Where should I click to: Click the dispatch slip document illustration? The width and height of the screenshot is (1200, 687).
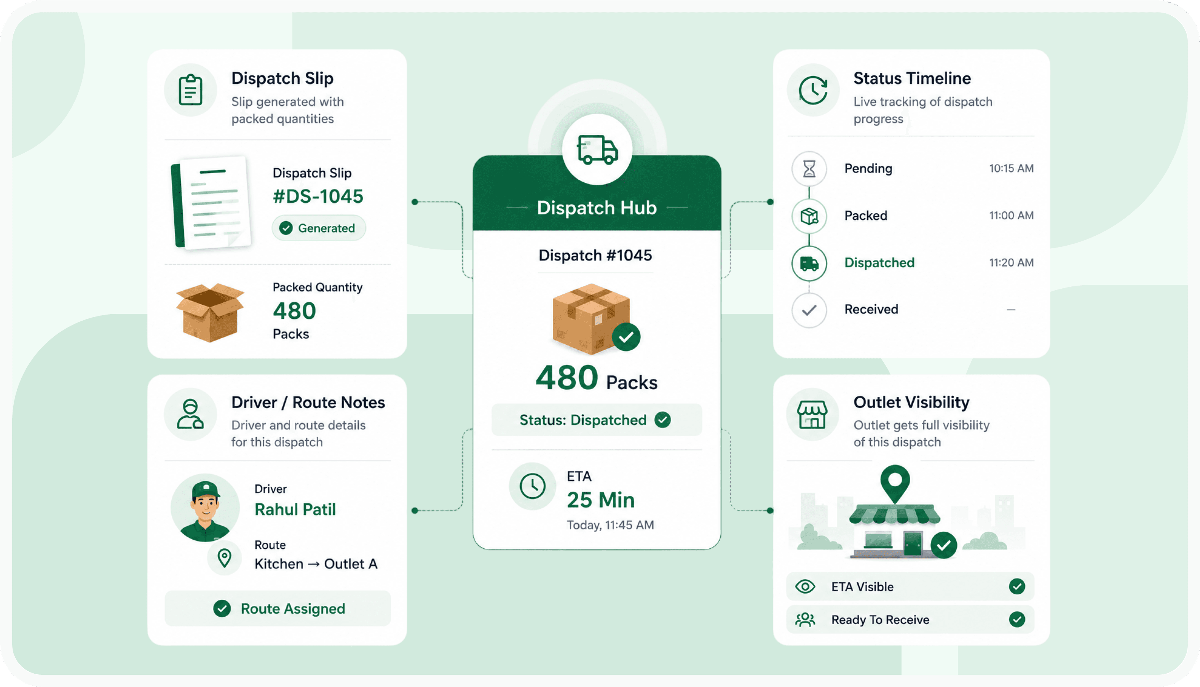211,203
